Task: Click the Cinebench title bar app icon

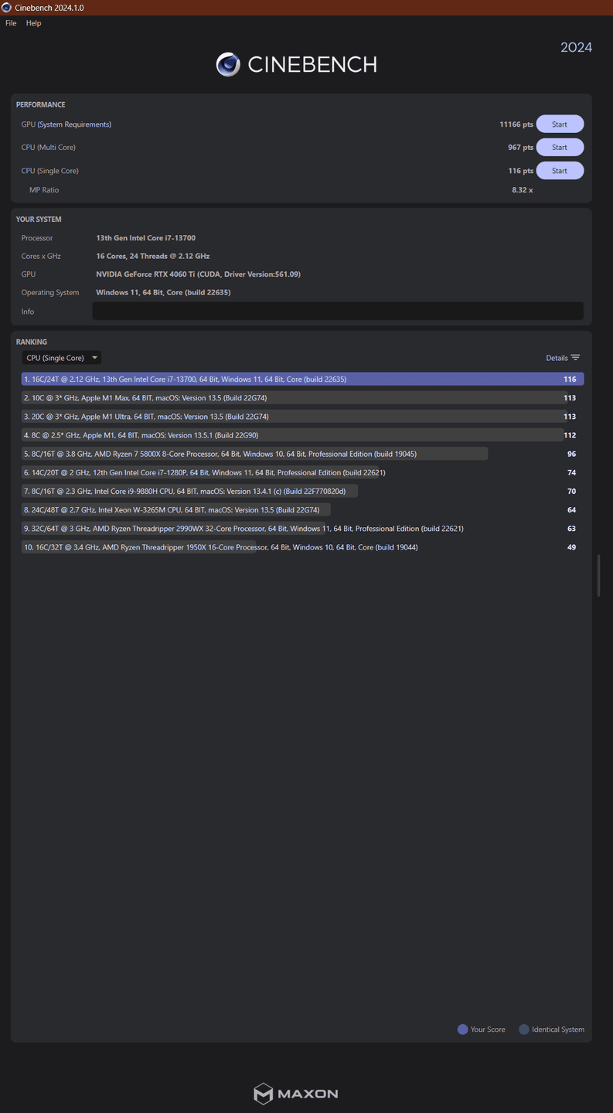Action: click(6, 7)
